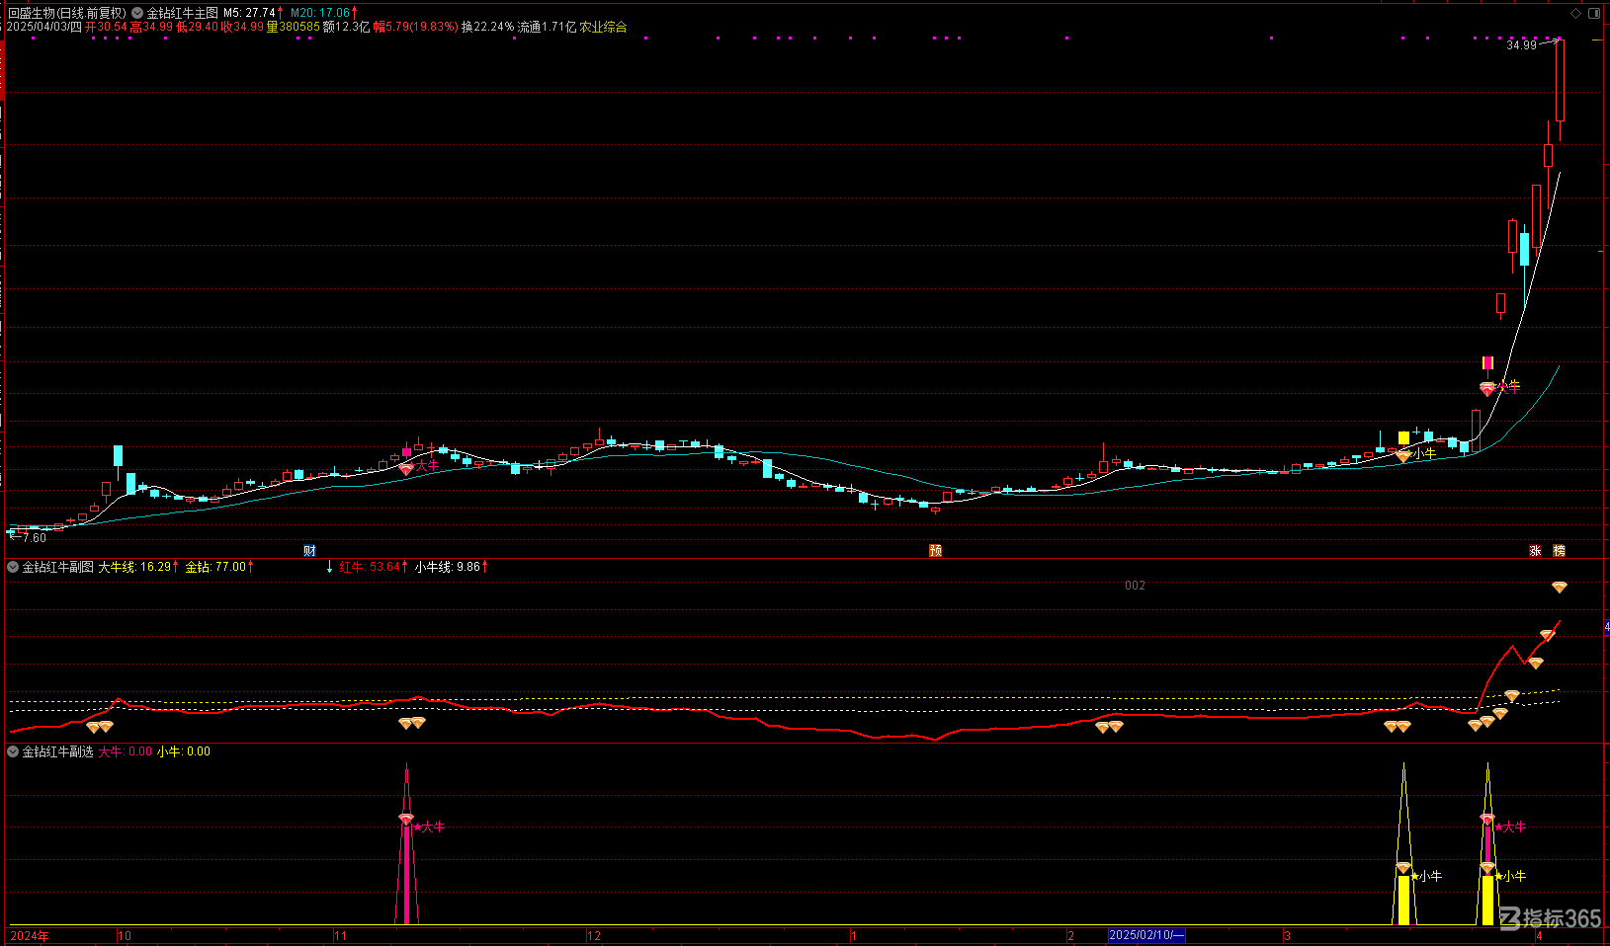Screen dimensions: 1610x946
Task: Click the diamond icon at top right
Action: click(x=1575, y=13)
